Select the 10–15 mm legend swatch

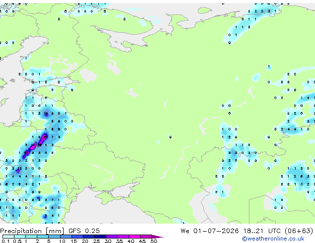66,237
